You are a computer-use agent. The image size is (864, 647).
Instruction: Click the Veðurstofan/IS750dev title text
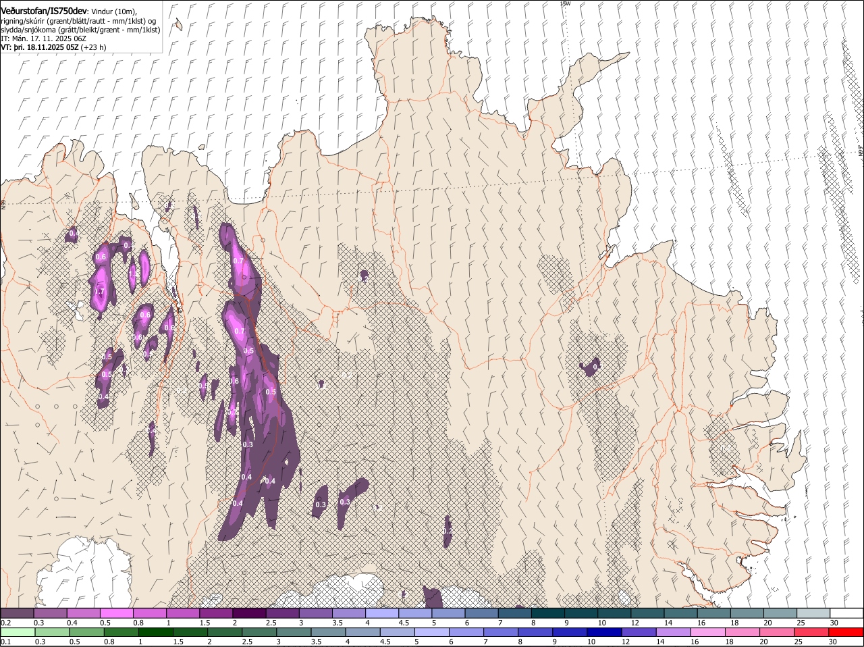click(x=44, y=11)
